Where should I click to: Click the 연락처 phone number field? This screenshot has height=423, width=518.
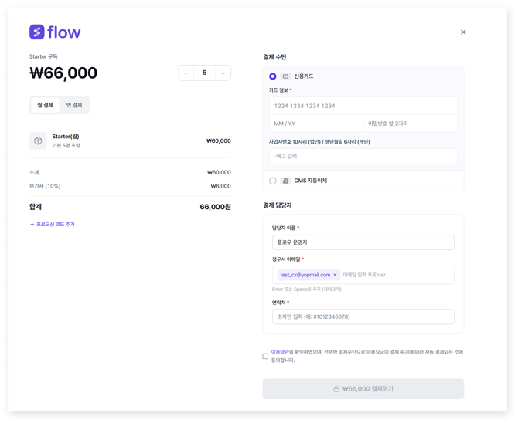click(x=363, y=316)
